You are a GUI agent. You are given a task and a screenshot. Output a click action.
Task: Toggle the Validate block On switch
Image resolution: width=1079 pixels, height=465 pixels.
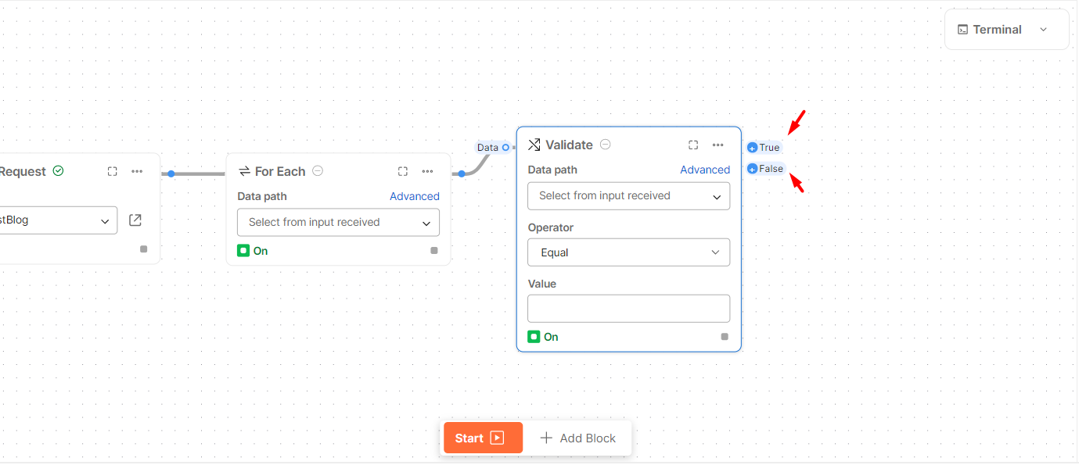pos(534,337)
